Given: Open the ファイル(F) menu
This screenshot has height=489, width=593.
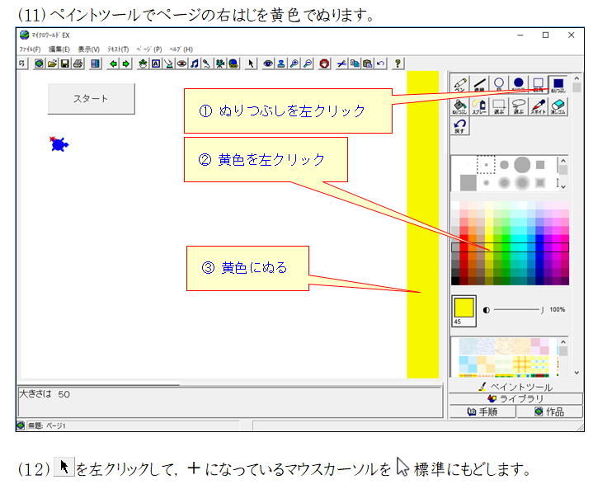Looking at the screenshot, I should [x=30, y=49].
